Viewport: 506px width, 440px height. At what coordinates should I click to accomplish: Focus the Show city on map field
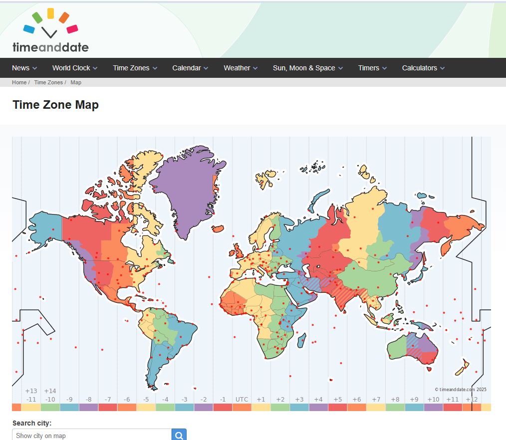(x=92, y=435)
